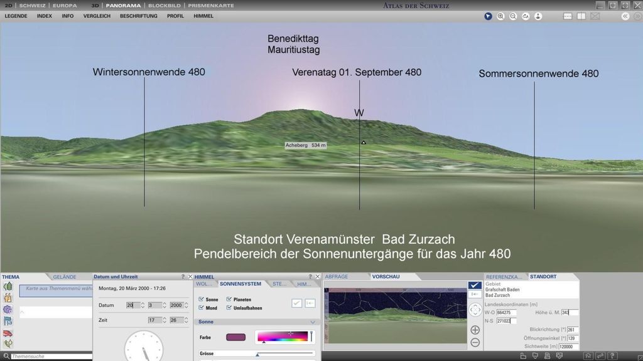Open the HIMMEL menu

pos(203,16)
